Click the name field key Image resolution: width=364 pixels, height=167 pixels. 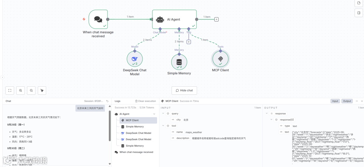tap(179, 132)
